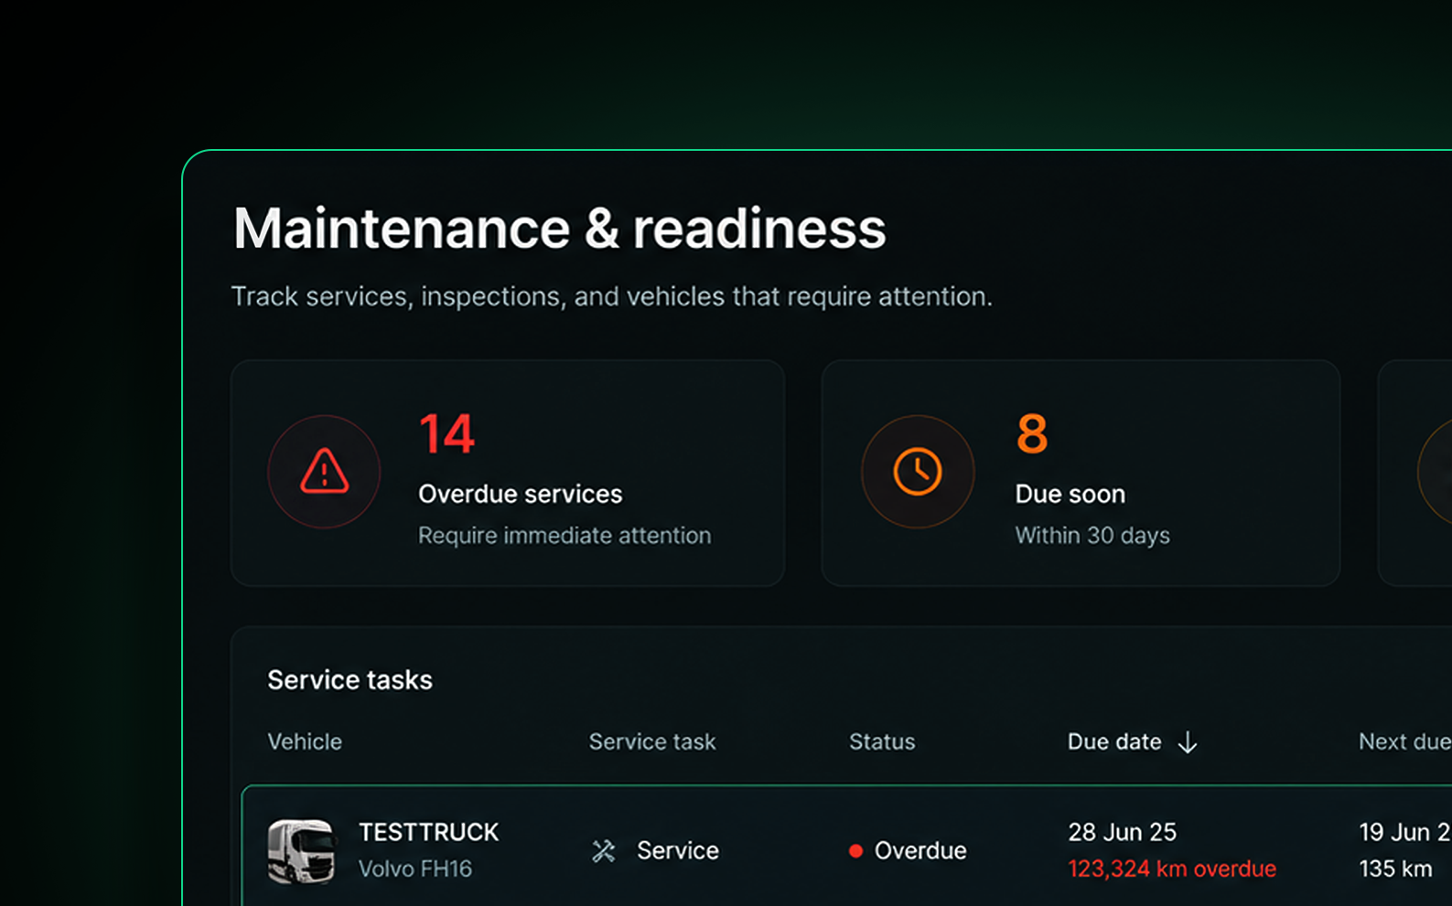Click the 135 km next due value

[x=1395, y=869]
